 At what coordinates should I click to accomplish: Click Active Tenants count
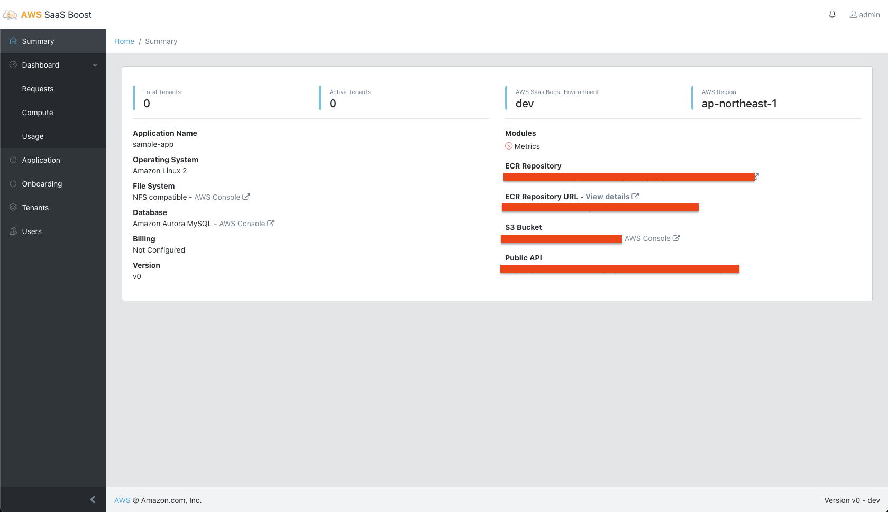[x=333, y=104]
